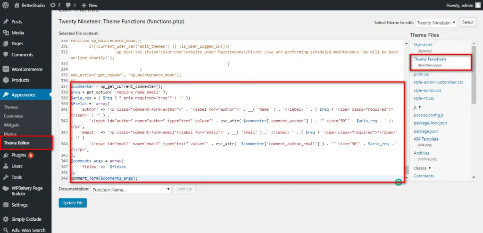
Task: Click the page title Twenty Nineteen: Theme Functions
Action: coord(121,22)
